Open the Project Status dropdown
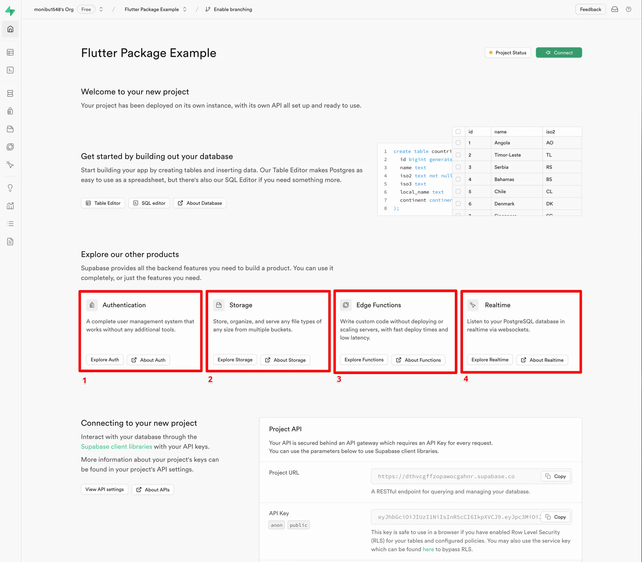Screen dimensions: 642x562 (508, 53)
